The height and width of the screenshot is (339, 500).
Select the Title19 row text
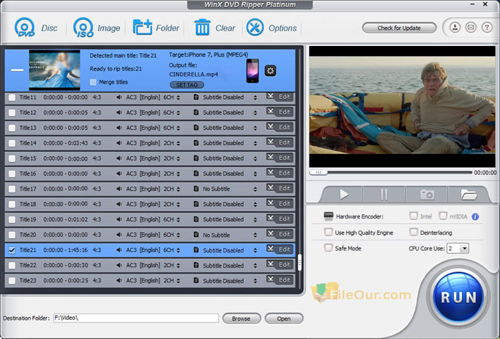(x=28, y=220)
